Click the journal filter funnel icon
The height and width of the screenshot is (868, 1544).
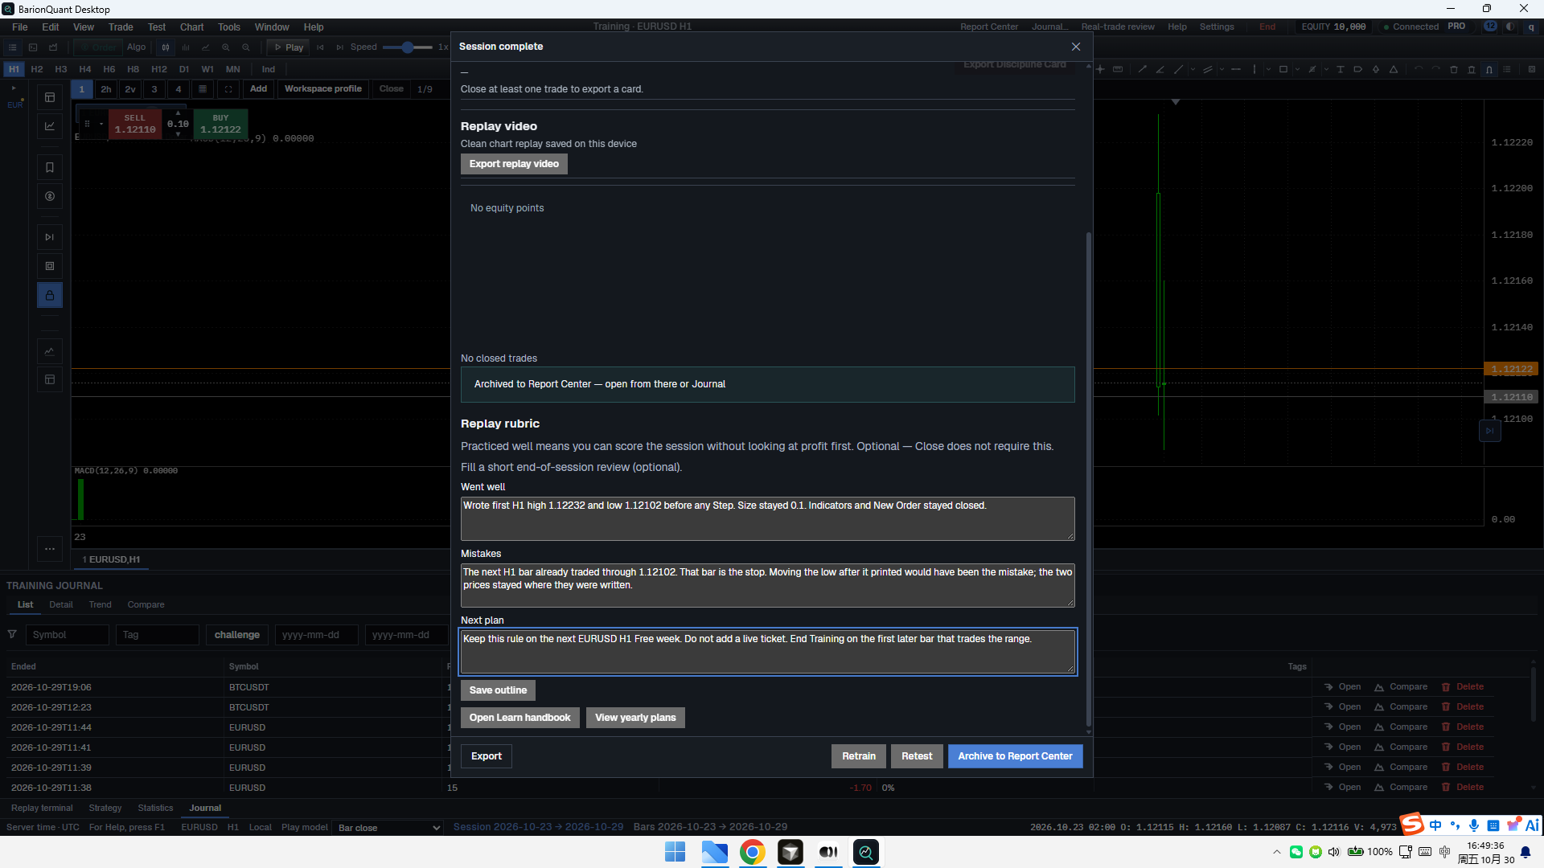pyautogui.click(x=12, y=634)
